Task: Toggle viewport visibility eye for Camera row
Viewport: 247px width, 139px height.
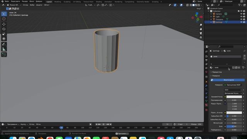Action: pyautogui.click(x=241, y=14)
